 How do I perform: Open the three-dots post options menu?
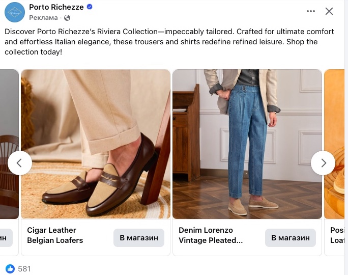pyautogui.click(x=311, y=11)
